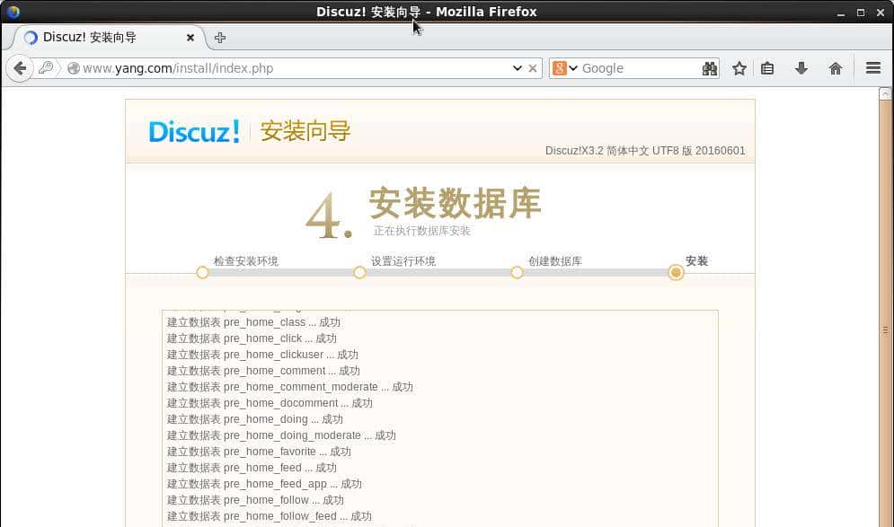Stop loading with the X button in address bar
894x527 pixels.
point(533,68)
